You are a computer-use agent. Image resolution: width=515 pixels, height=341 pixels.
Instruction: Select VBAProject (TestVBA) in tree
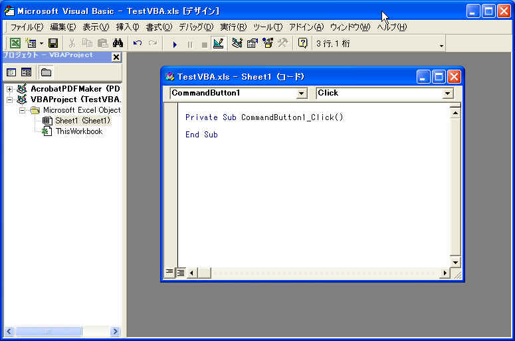76,100
